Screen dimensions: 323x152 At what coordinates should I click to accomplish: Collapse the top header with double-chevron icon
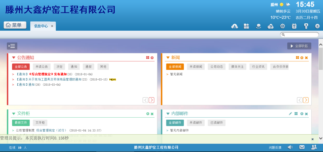tap(317, 26)
